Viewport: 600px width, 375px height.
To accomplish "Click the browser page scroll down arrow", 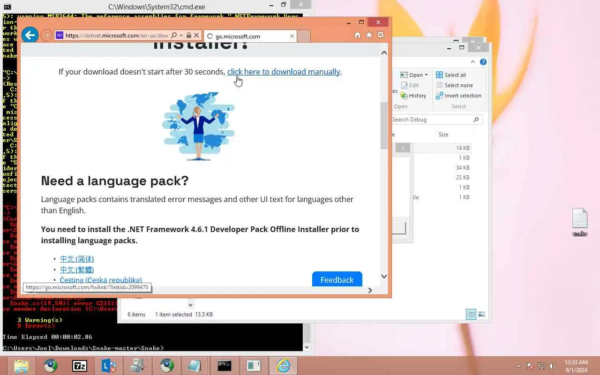I will tap(384, 277).
